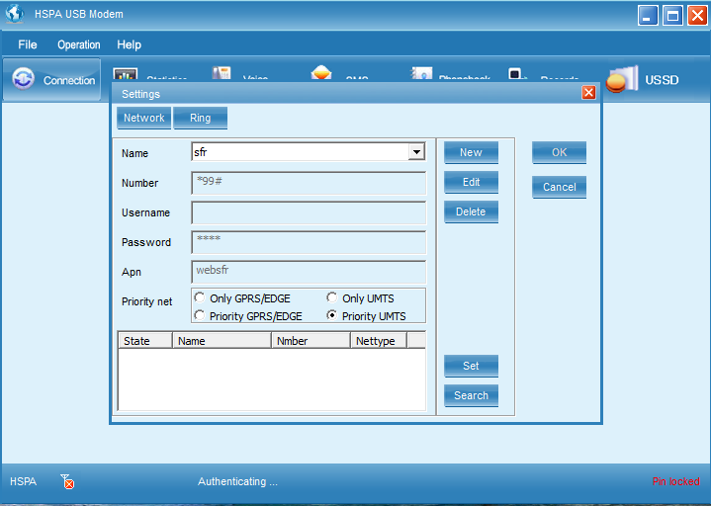Viewport: 711px width, 506px height.
Task: Click the Apn input field
Action: (308, 271)
